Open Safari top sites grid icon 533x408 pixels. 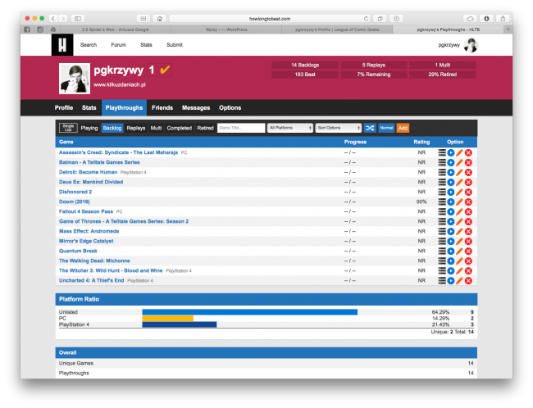[143, 19]
